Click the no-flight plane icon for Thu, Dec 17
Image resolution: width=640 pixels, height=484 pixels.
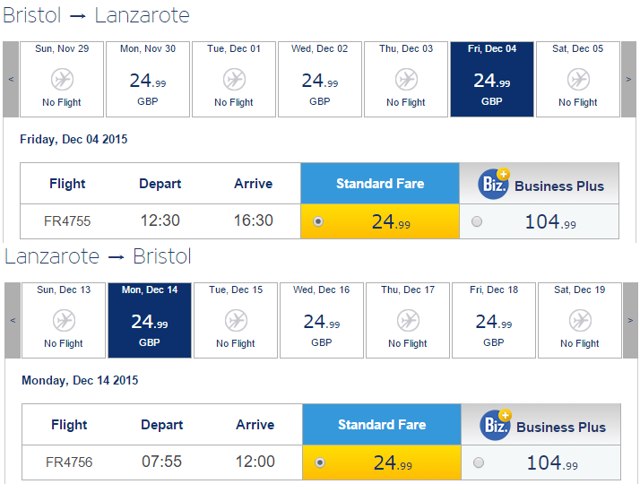click(x=408, y=320)
